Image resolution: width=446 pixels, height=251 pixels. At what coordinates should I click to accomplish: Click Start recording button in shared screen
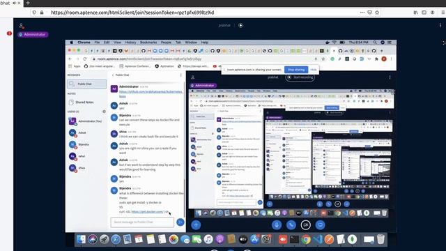tap(300, 77)
